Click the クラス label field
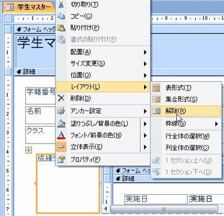Viewport: 224px width, 216px height. (41, 135)
